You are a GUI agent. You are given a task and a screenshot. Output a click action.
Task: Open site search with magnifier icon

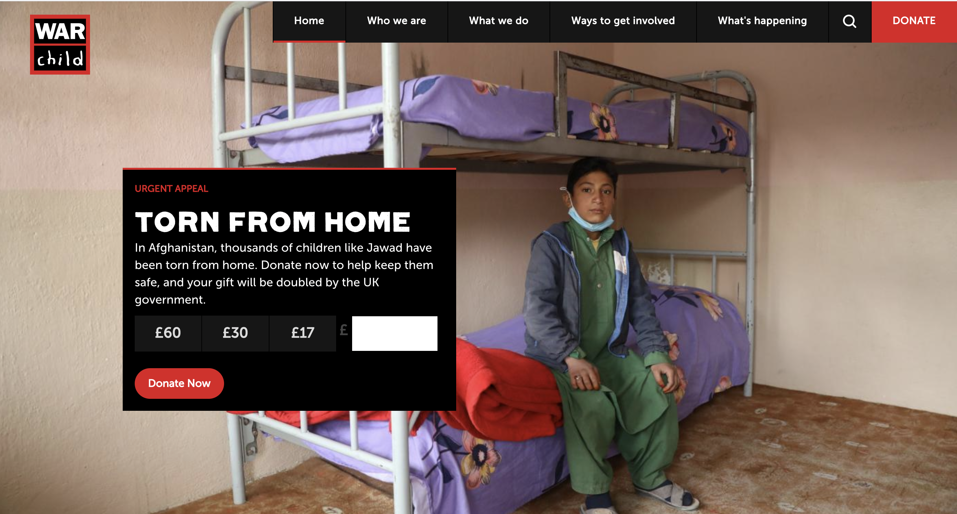click(x=849, y=22)
